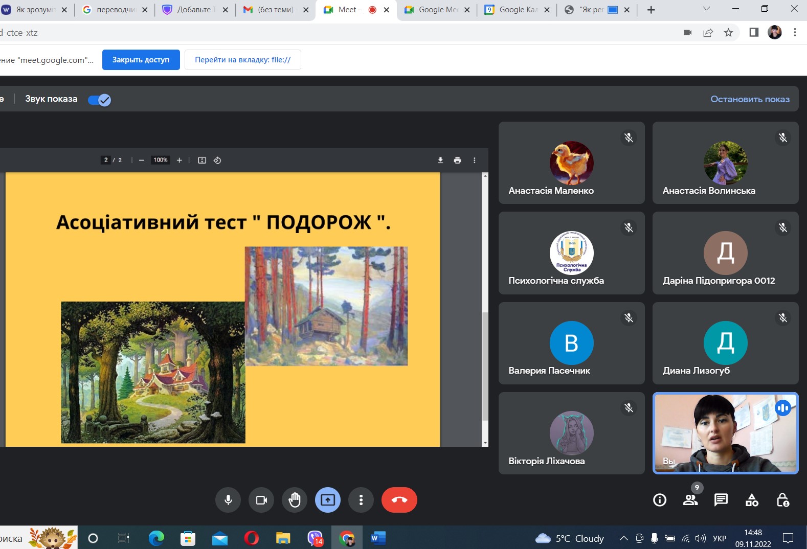Screen dimensions: 807x549
Task: Click the PDF page number field
Action: 106,160
